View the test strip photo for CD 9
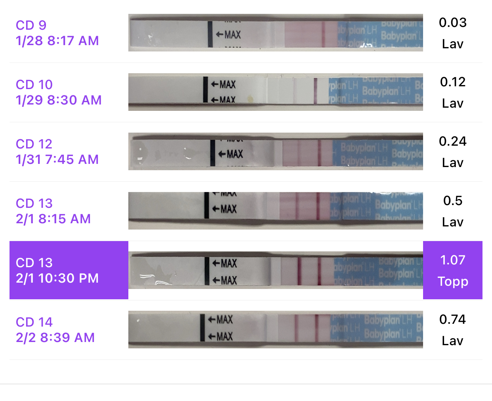492x401 pixels. click(x=275, y=33)
